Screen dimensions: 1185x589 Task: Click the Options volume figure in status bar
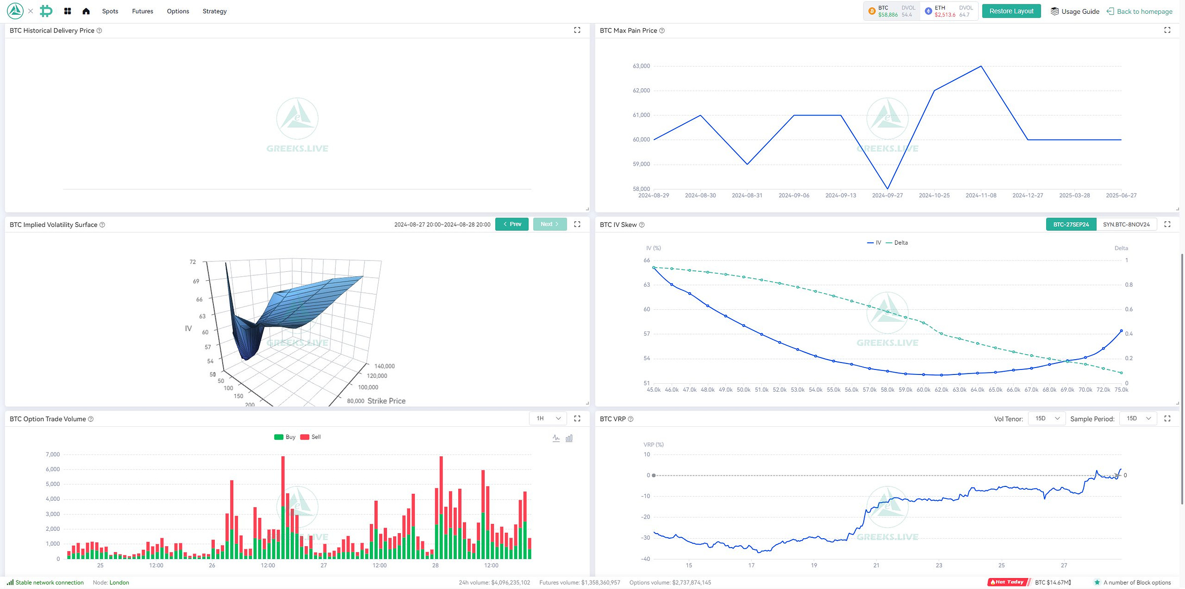pyautogui.click(x=670, y=583)
